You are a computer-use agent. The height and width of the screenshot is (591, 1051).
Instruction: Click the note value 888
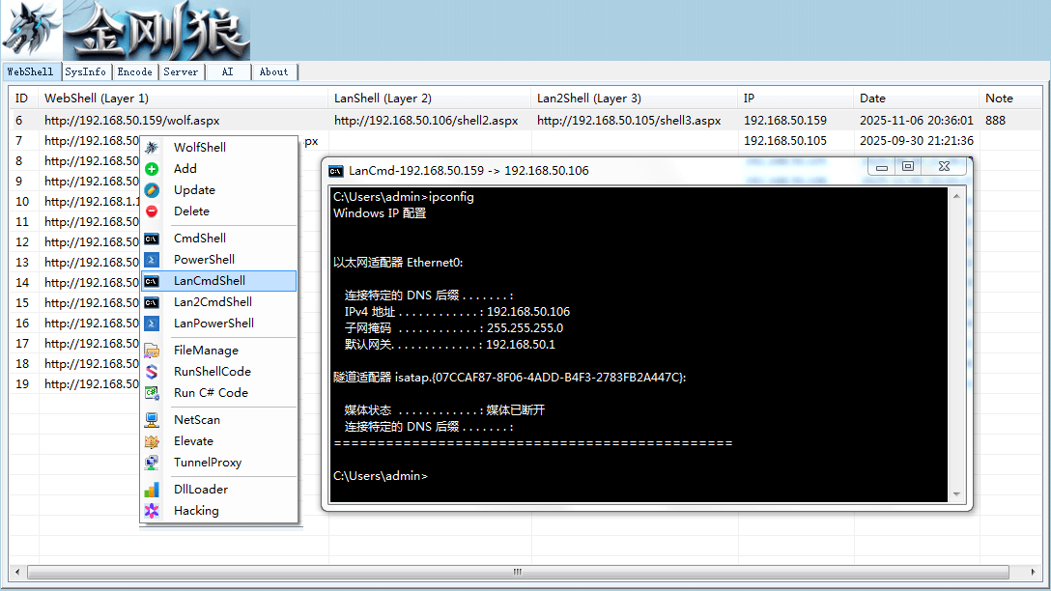(x=995, y=121)
